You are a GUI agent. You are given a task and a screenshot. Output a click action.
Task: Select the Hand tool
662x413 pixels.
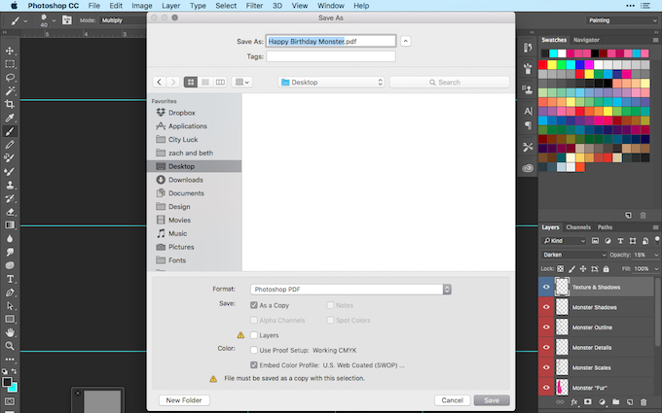(x=10, y=332)
